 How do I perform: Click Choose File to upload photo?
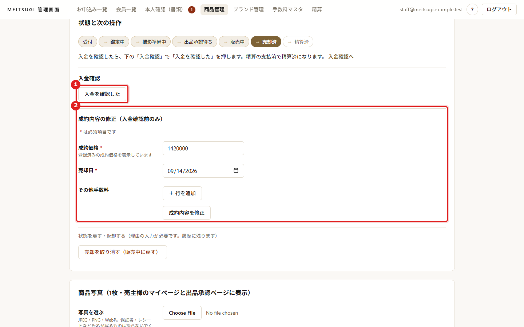pos(182,313)
